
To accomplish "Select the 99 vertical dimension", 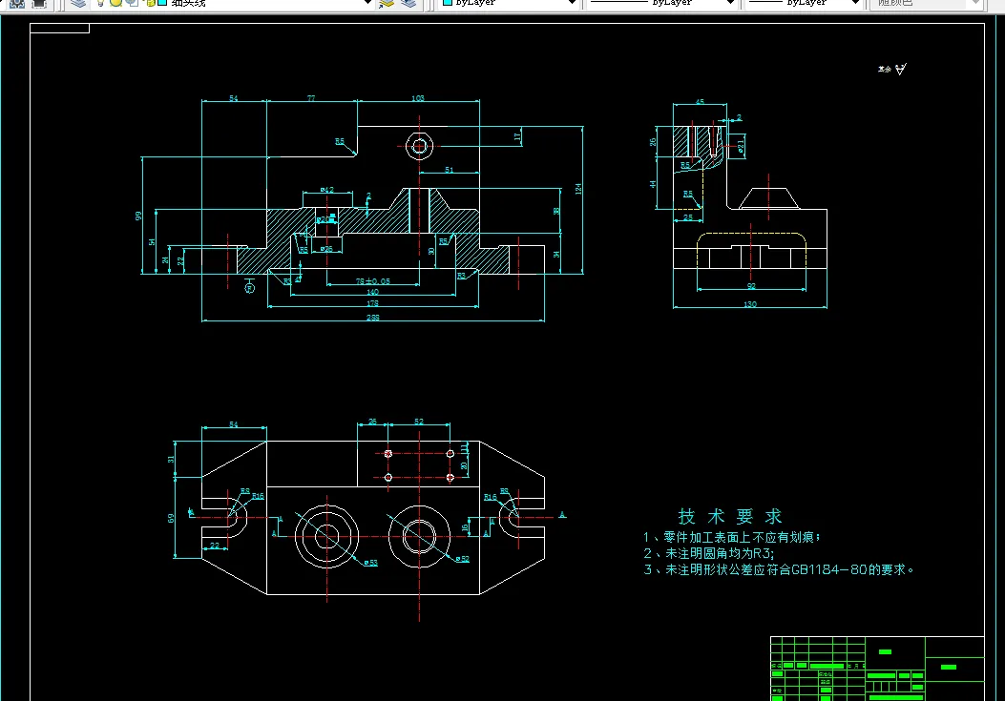I will point(137,216).
